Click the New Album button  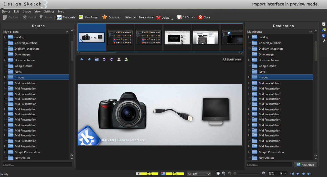pos(305,165)
